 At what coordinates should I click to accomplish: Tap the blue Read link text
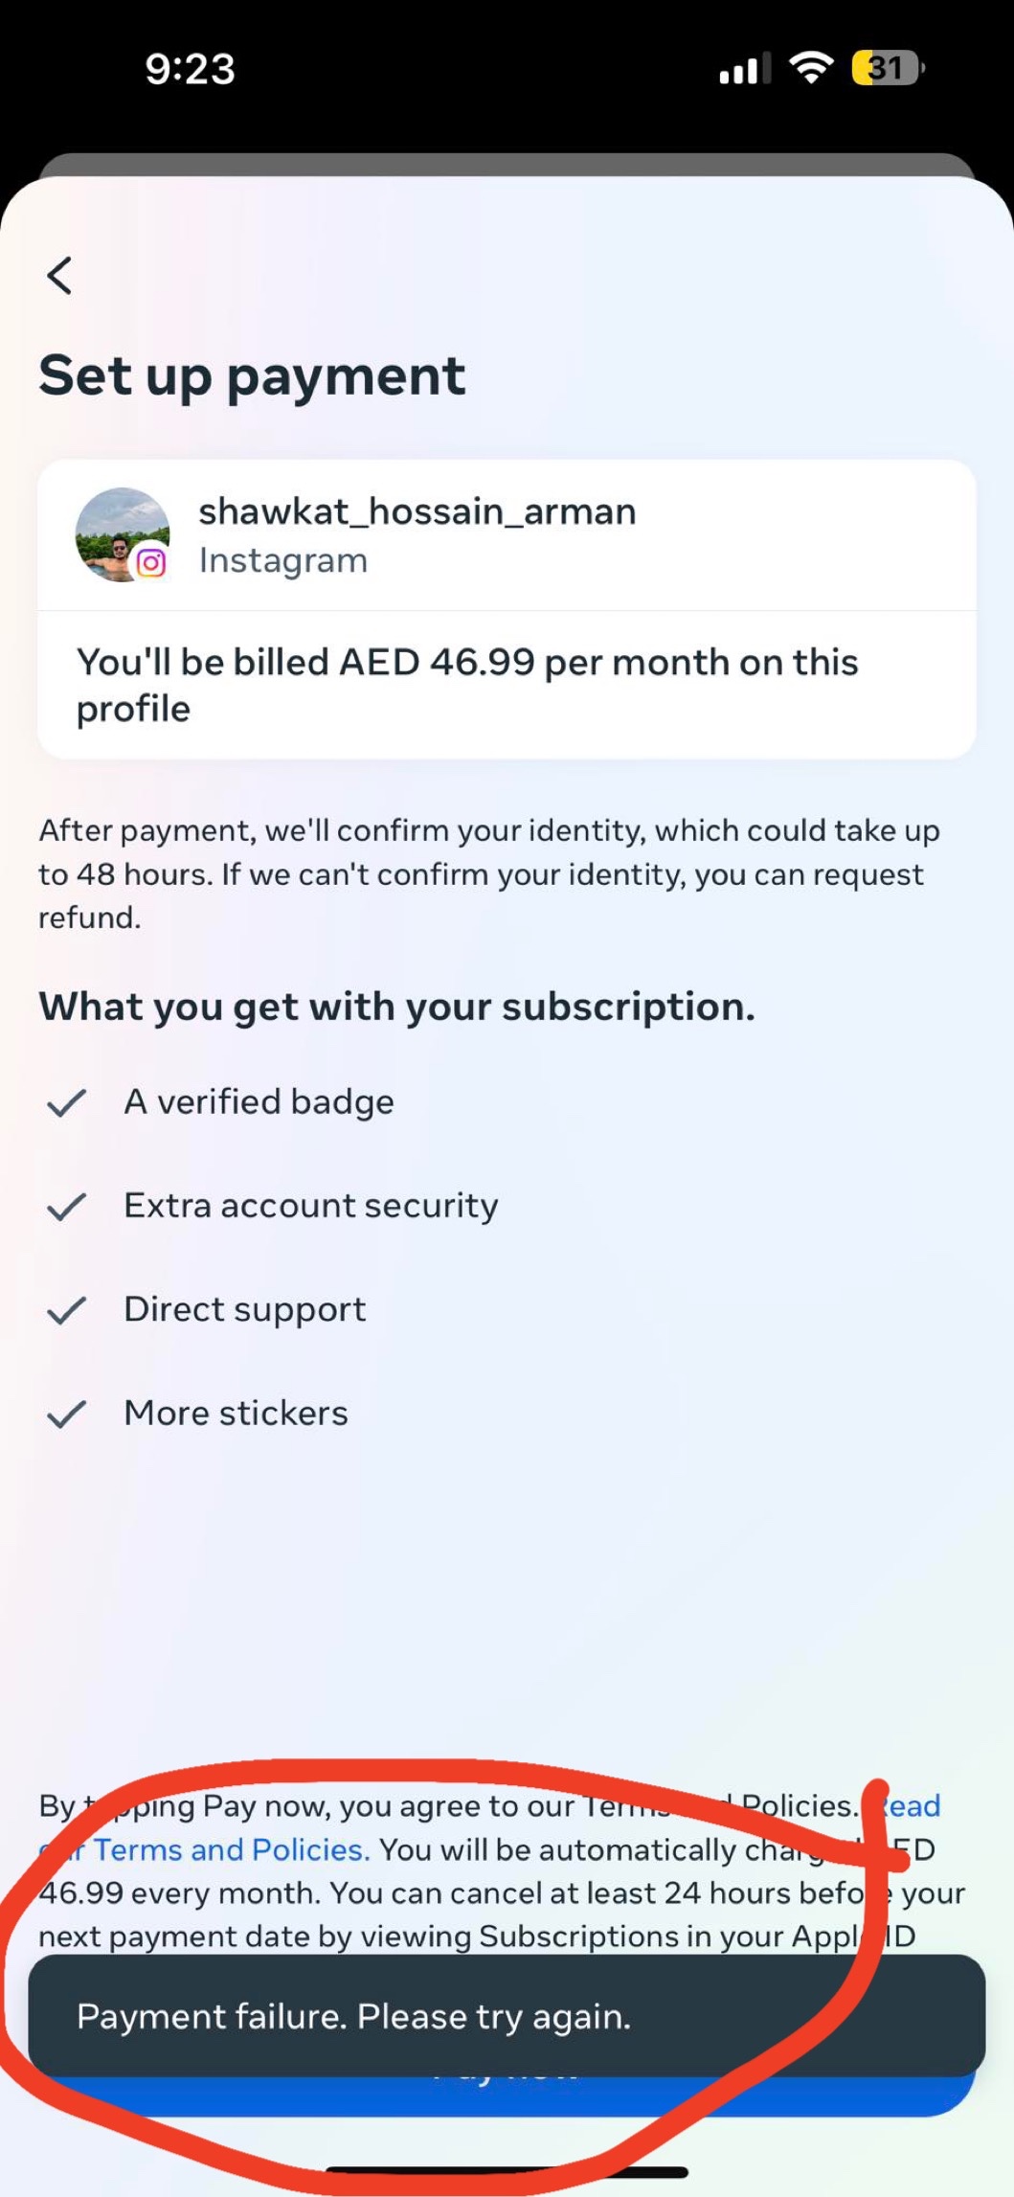[x=912, y=1805]
